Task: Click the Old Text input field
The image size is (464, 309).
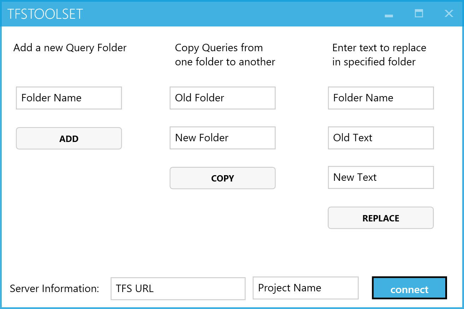Action: tap(381, 138)
